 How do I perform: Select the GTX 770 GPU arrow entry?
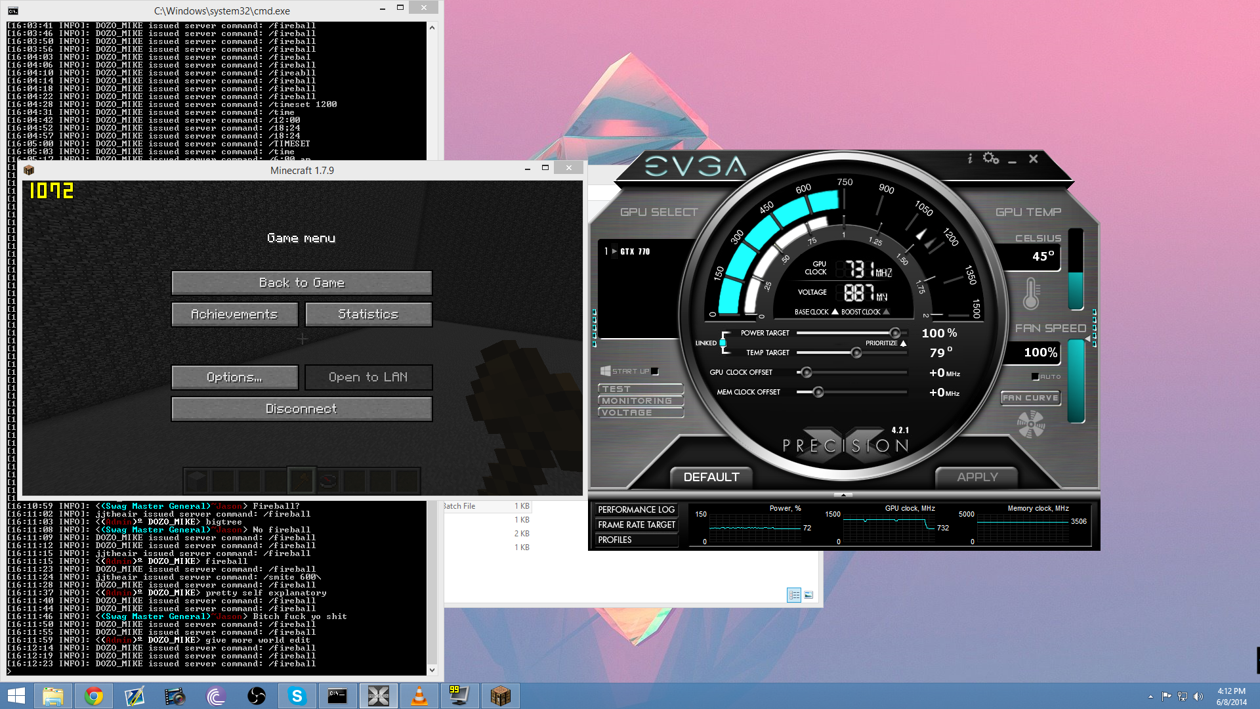point(614,251)
